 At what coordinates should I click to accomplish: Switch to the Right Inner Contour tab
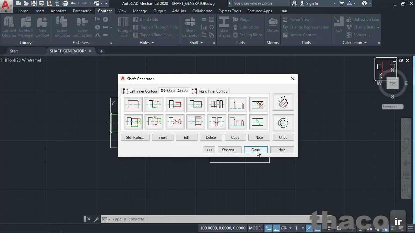tap(210, 91)
